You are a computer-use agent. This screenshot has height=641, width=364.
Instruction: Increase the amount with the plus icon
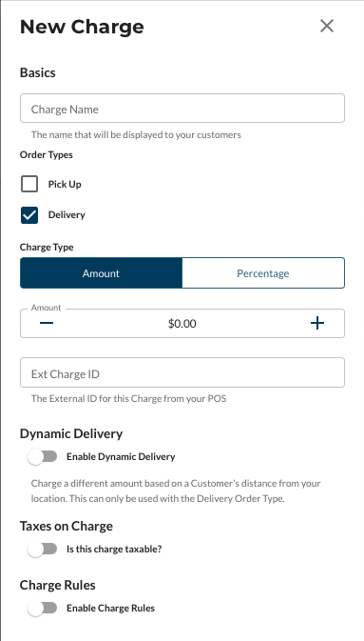pos(317,324)
